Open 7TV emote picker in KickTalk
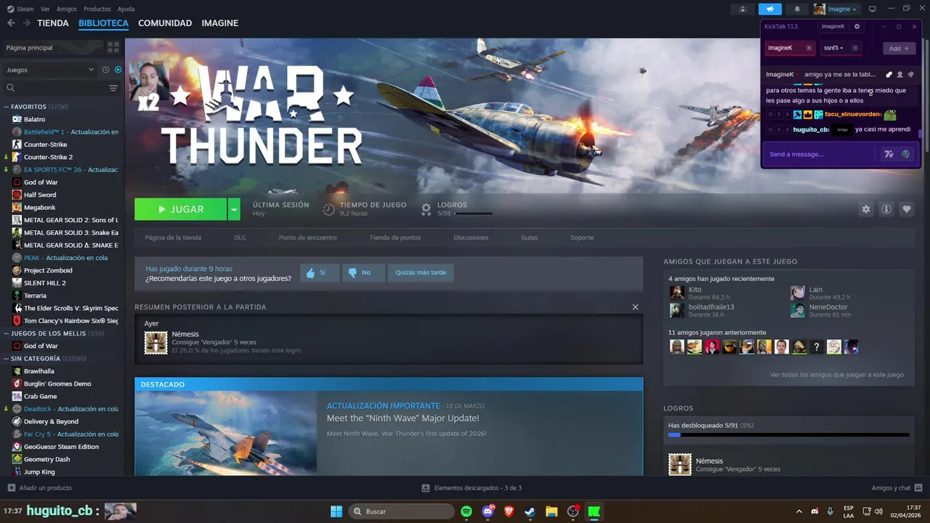Screen dimensions: 930x523 click(x=889, y=154)
